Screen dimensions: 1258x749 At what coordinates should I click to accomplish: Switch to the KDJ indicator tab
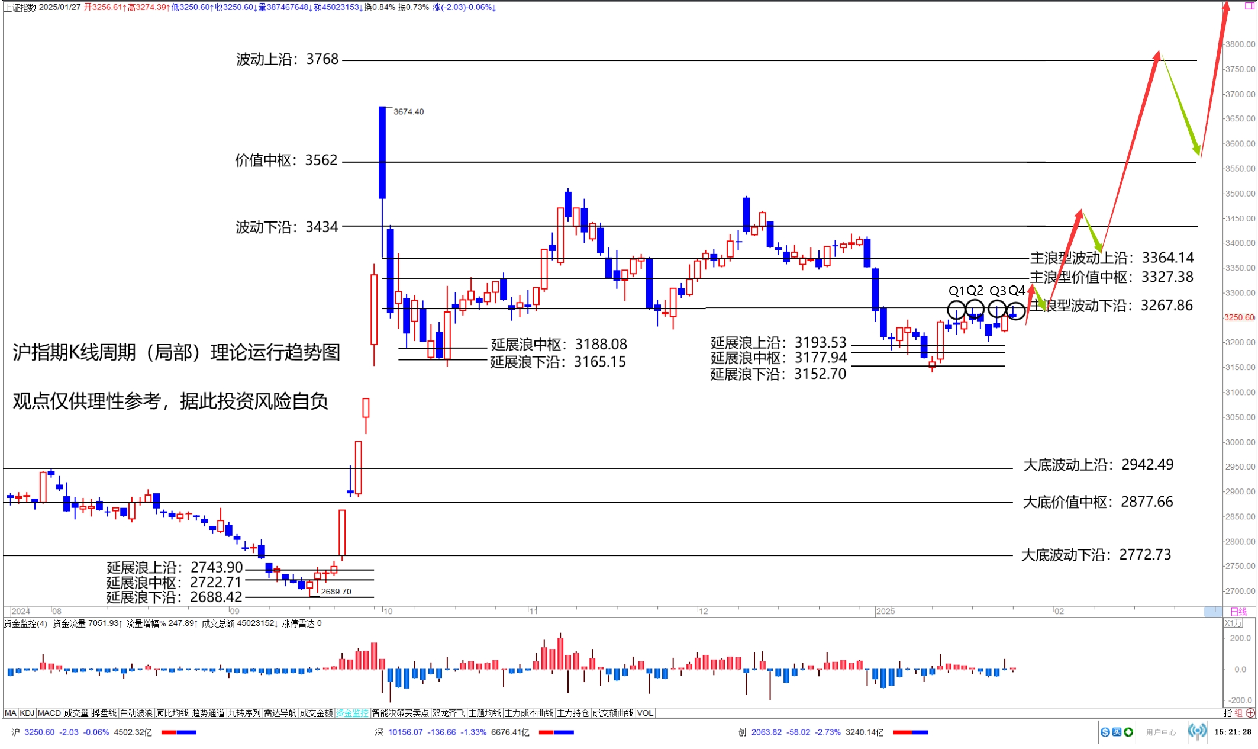(27, 713)
